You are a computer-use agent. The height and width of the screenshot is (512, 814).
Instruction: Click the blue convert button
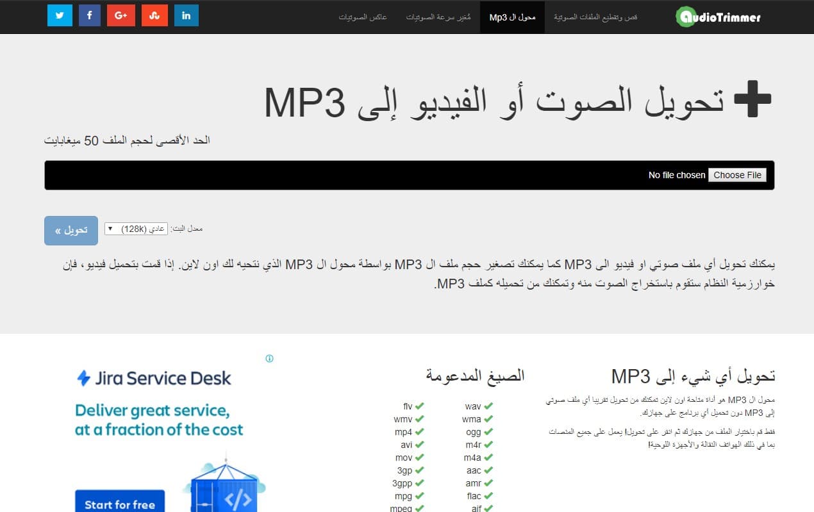coord(71,230)
